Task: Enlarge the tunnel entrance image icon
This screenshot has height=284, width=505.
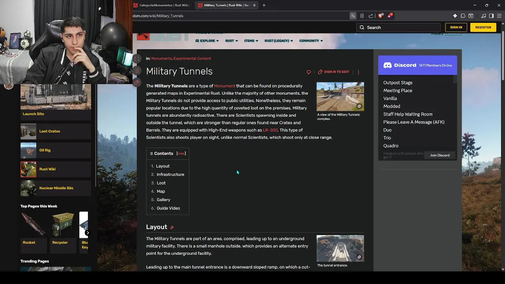Action: [359, 257]
